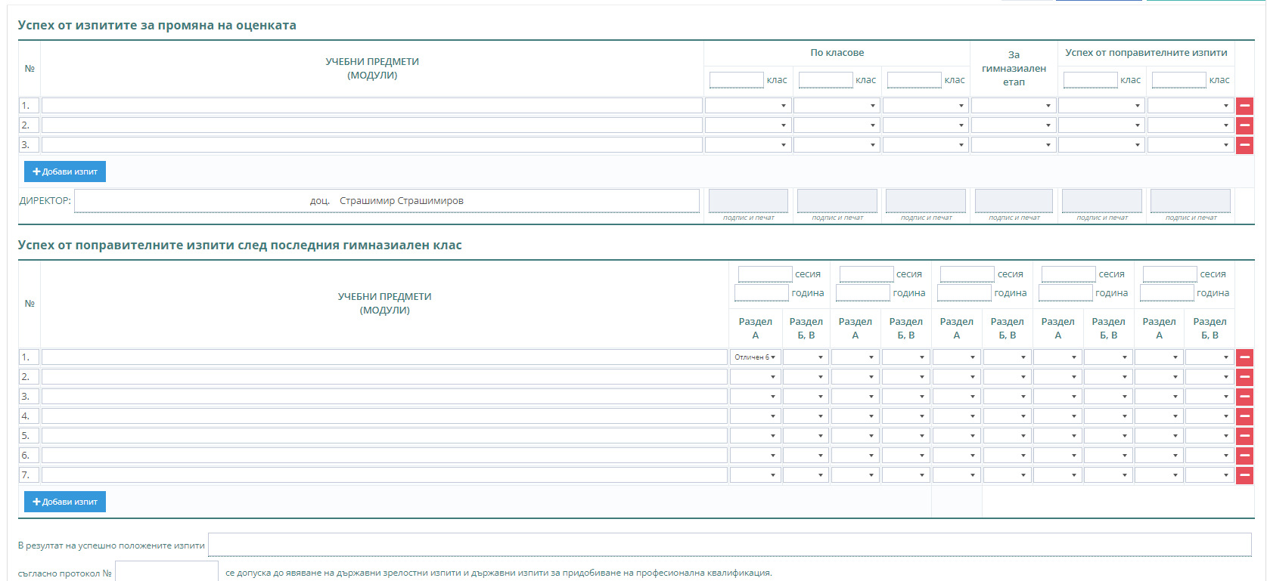Click 'За гимназиален етап' column header
This screenshot has height=581, width=1267.
pos(1014,68)
